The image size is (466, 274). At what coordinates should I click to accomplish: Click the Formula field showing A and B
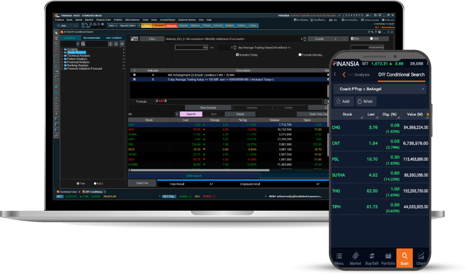[239, 101]
